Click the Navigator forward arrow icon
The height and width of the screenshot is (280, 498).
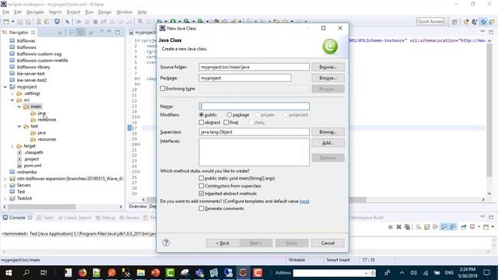pos(51,33)
